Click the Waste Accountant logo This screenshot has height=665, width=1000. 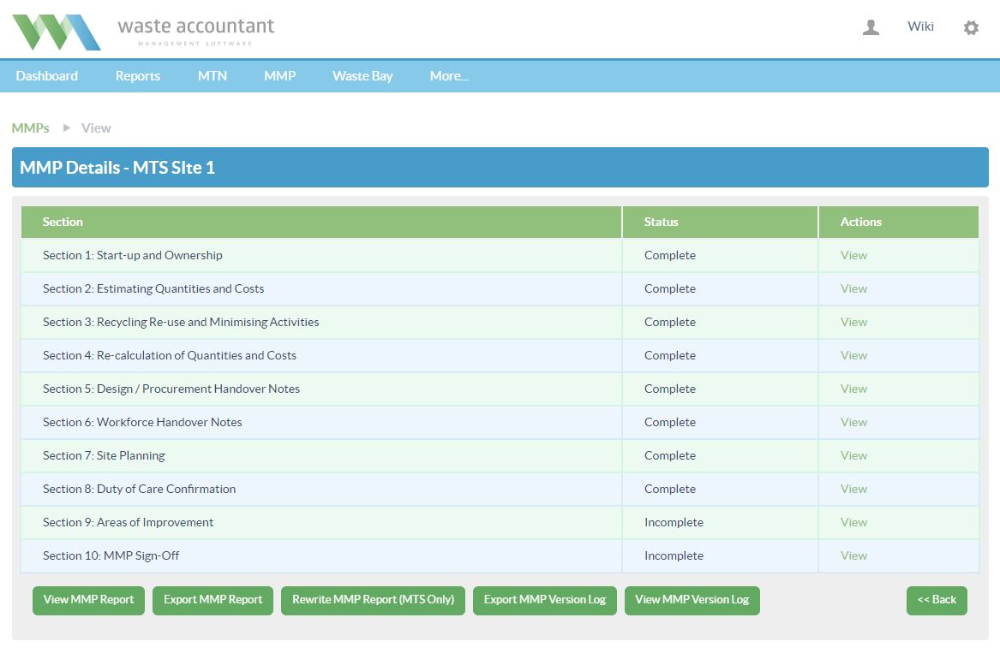point(143,32)
